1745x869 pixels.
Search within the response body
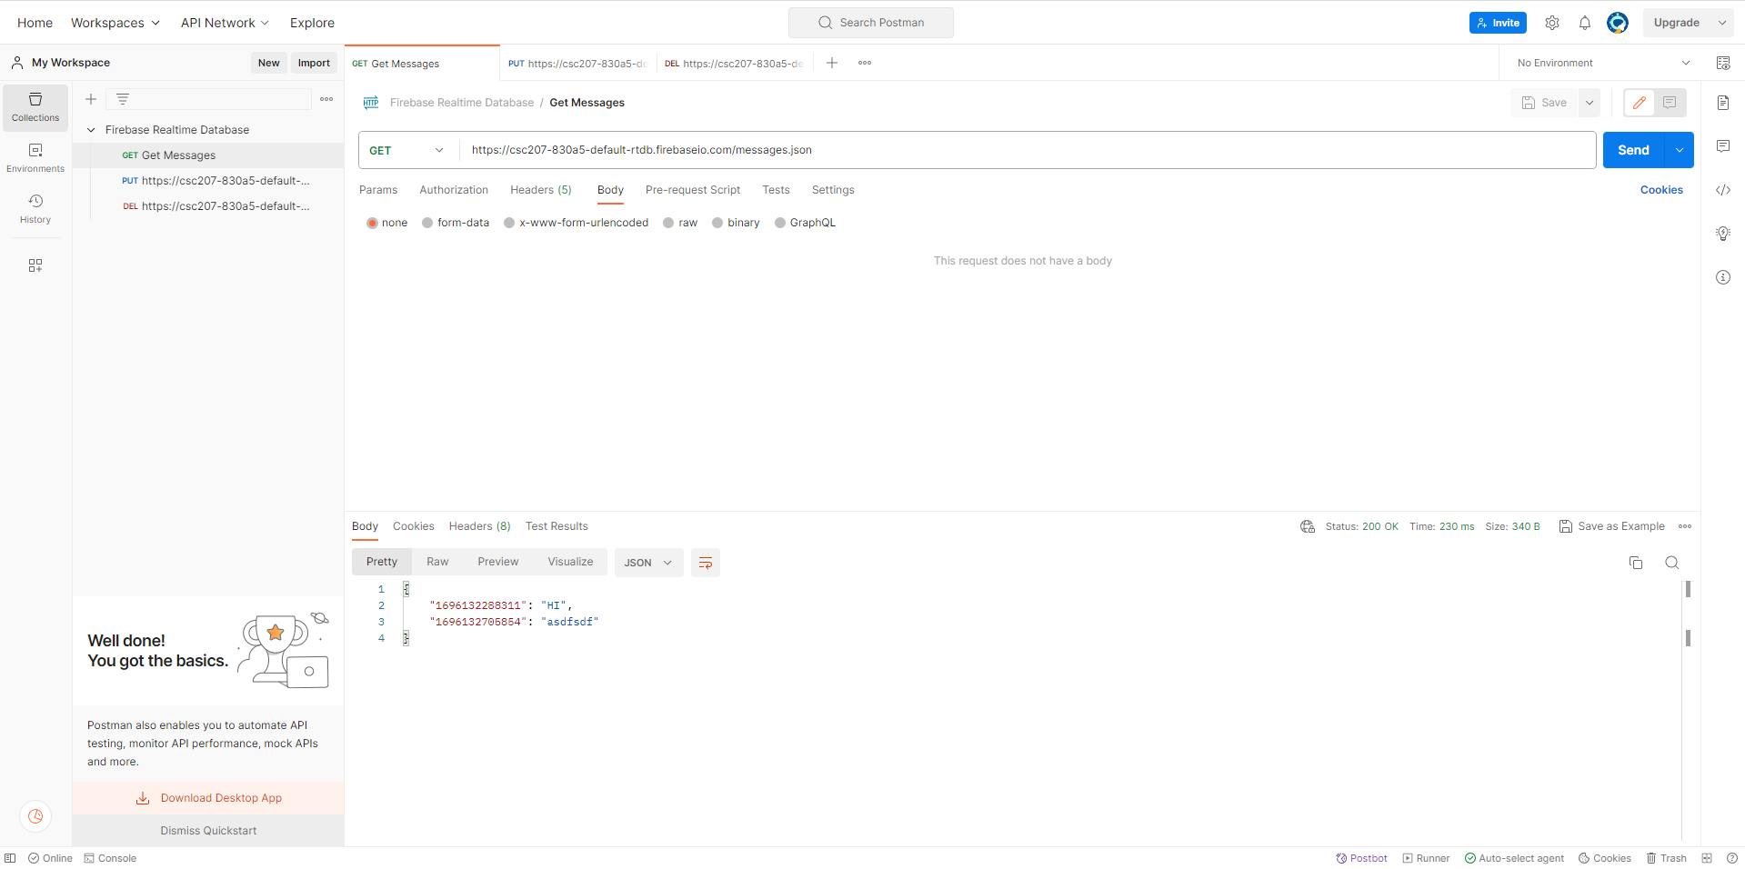(1672, 563)
